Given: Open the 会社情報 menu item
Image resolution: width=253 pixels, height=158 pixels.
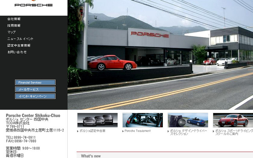Looking at the screenshot, I should click(14, 19).
